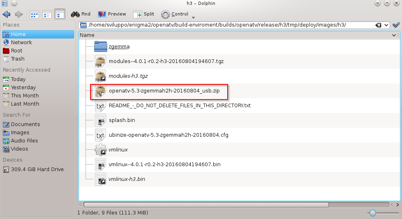Image resolution: width=402 pixels, height=219 pixels.
Task: Adjust the icon zoom slider
Action: tap(372, 213)
